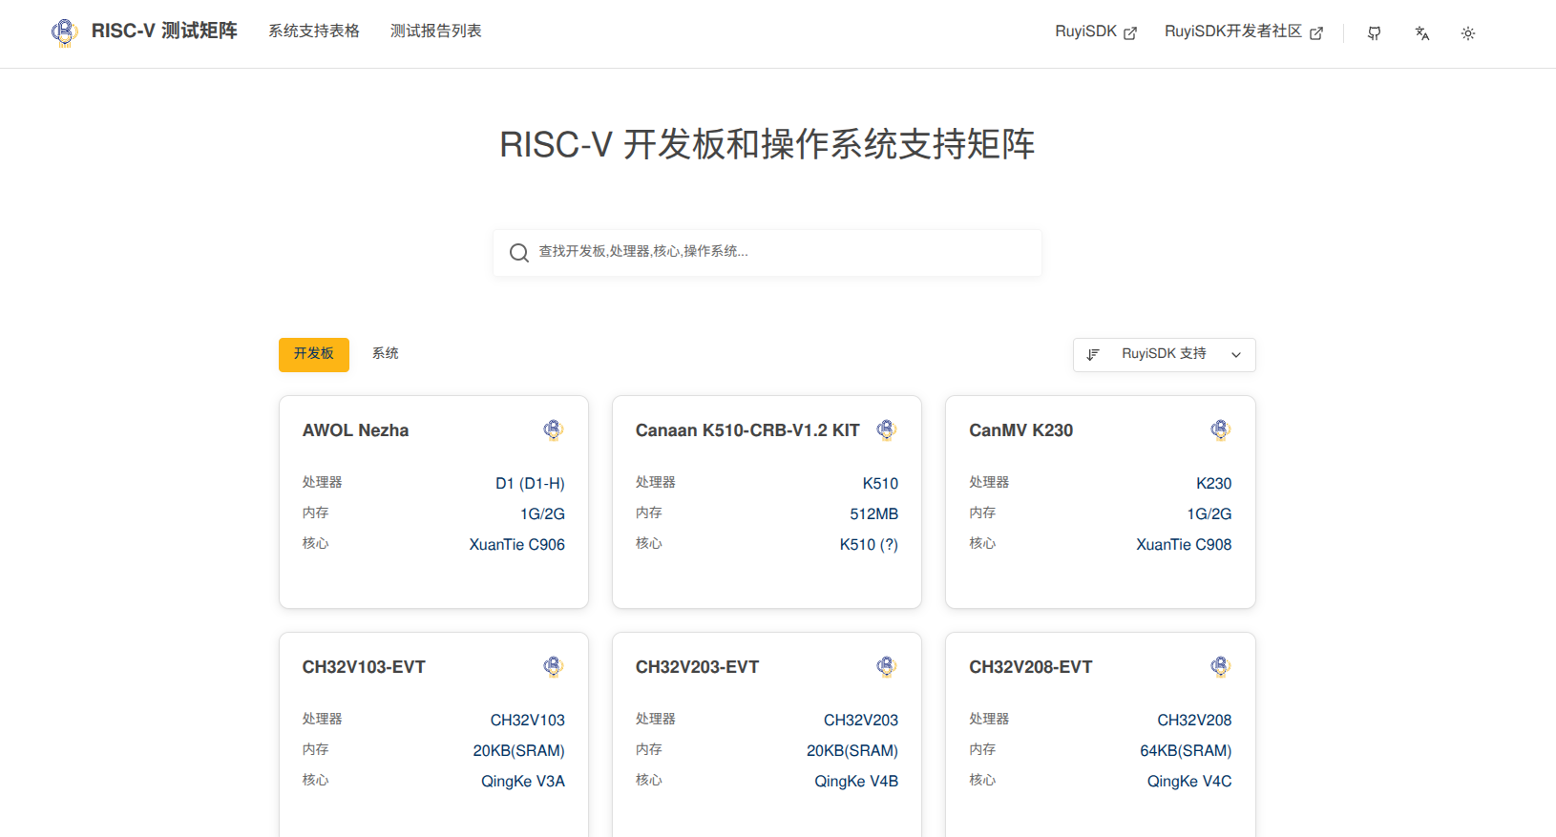Click the dropdown chevron arrow in sort box
This screenshot has width=1556, height=837.
tap(1236, 355)
